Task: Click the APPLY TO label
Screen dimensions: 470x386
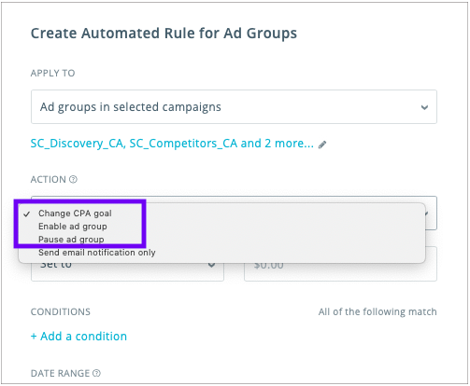Action: 52,73
